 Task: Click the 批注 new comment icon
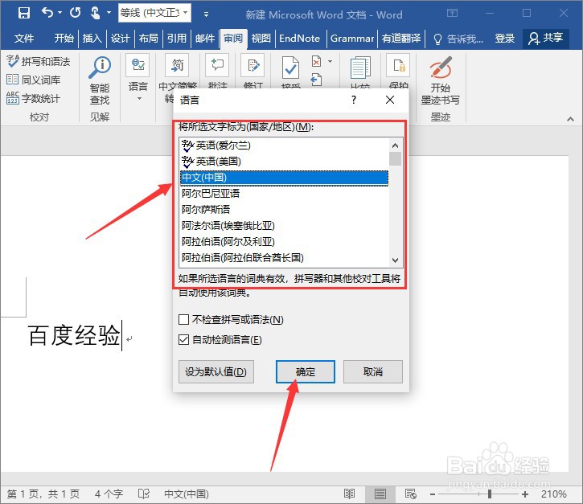[x=217, y=65]
